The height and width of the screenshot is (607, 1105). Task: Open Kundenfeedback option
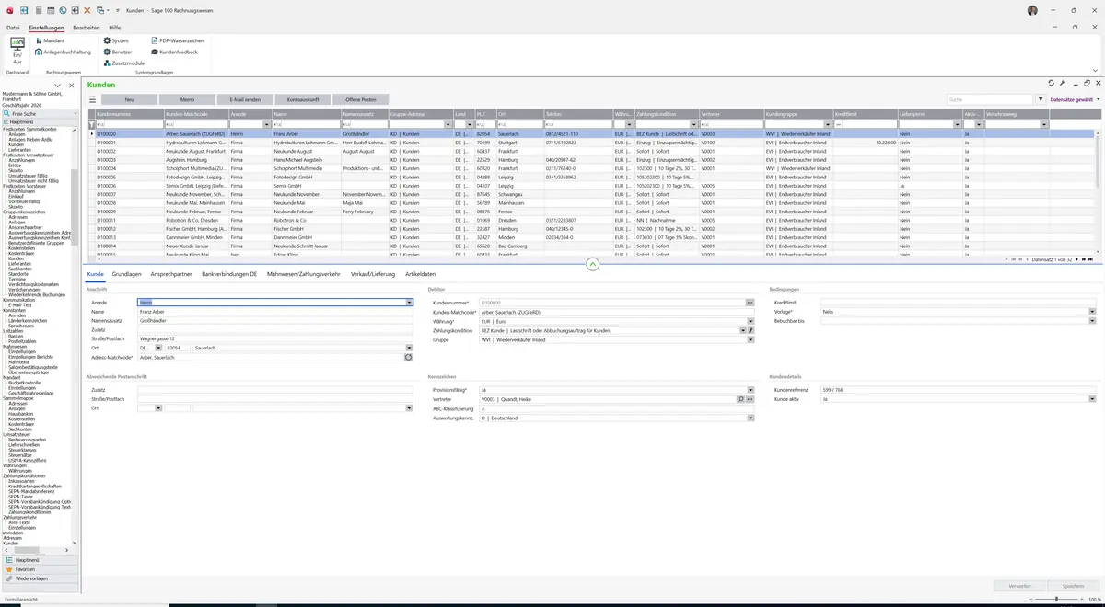coord(174,52)
